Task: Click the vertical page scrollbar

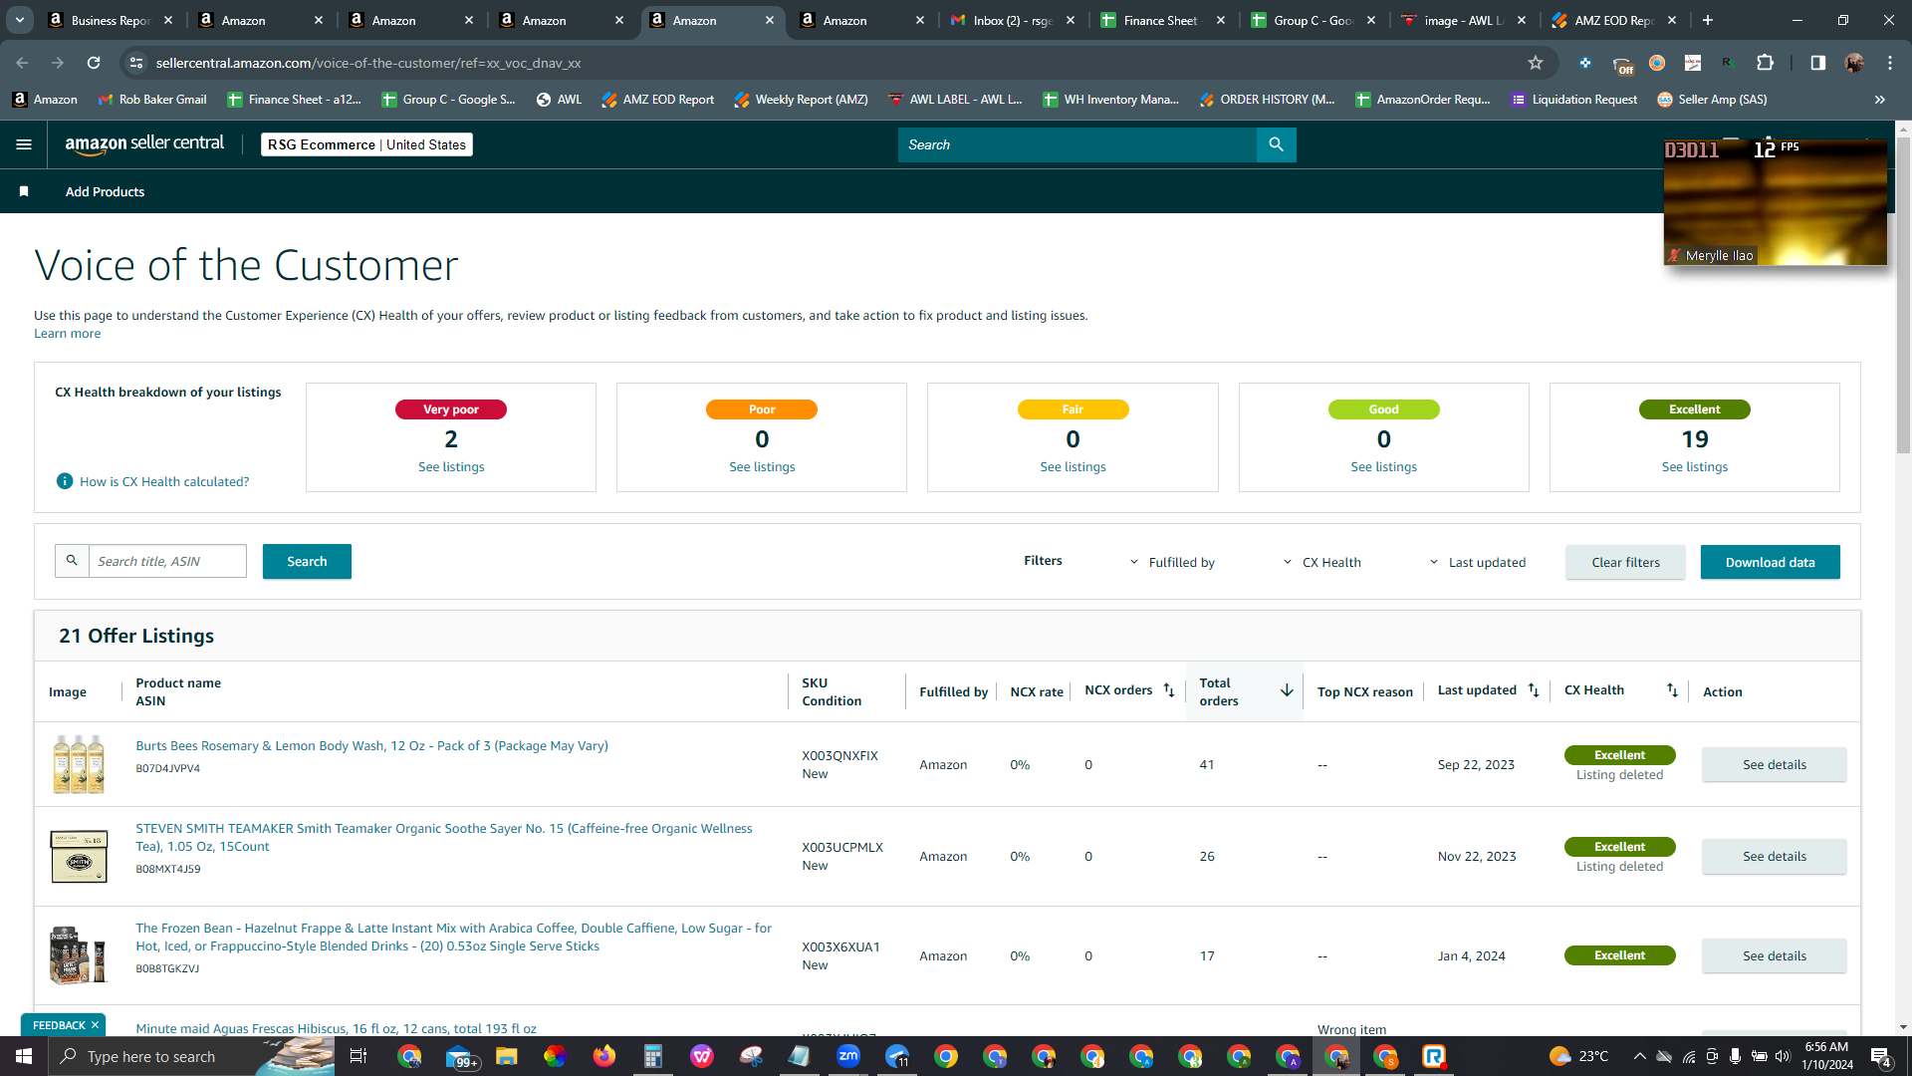Action: [1903, 294]
